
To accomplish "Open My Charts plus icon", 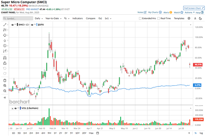I will tap(160, 12).
